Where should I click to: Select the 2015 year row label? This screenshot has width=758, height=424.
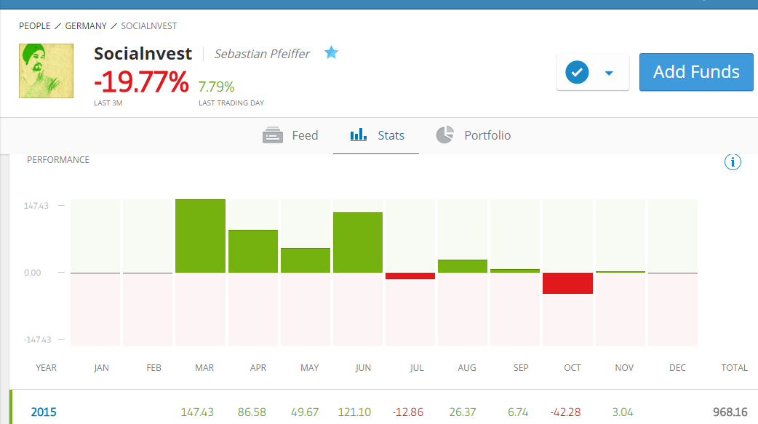tap(43, 412)
